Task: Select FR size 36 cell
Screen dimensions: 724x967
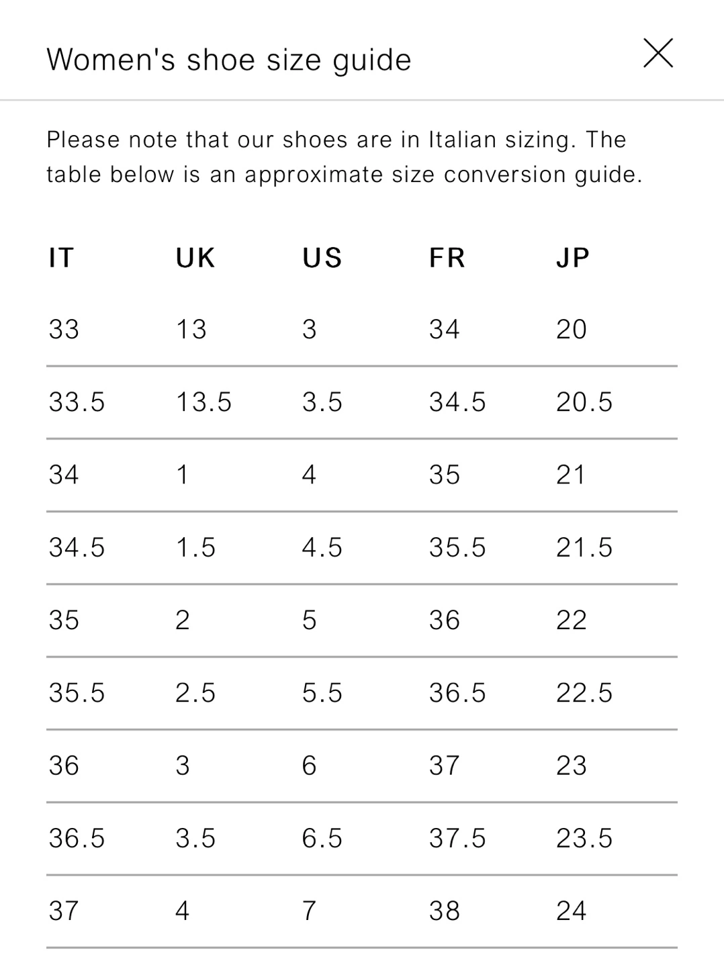Action: 445,620
